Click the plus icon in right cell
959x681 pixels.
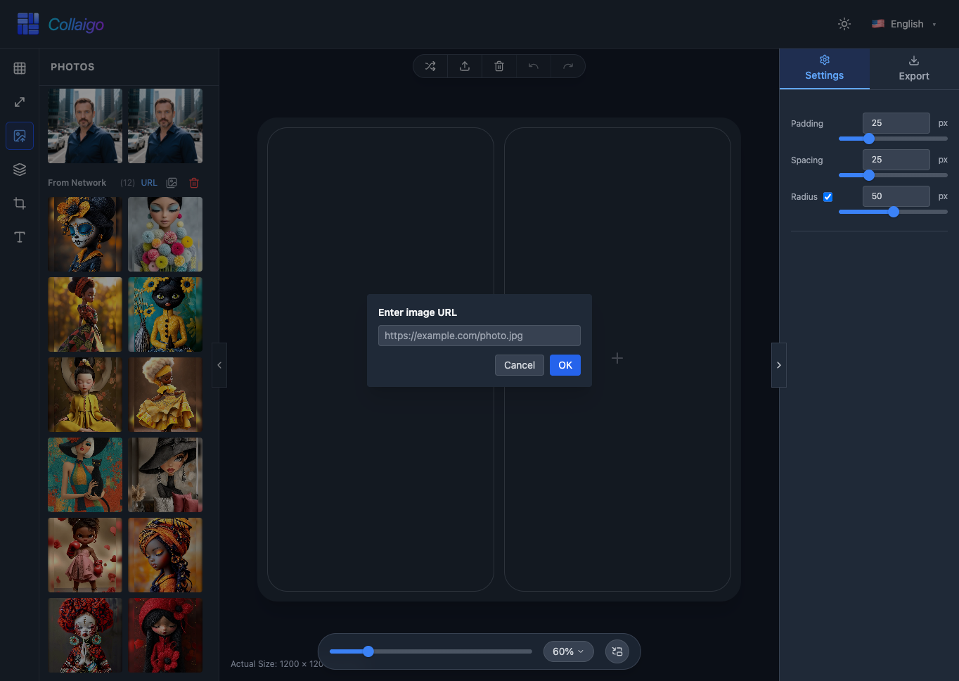617,358
